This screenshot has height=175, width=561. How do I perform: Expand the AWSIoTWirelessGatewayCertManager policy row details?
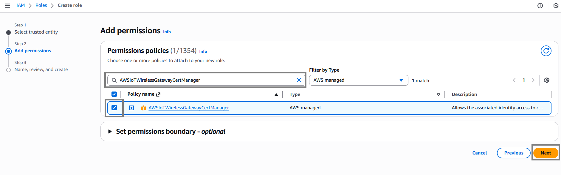[131, 108]
